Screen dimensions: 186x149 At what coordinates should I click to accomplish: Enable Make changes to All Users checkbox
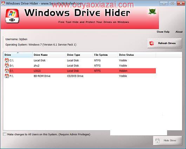(5, 134)
